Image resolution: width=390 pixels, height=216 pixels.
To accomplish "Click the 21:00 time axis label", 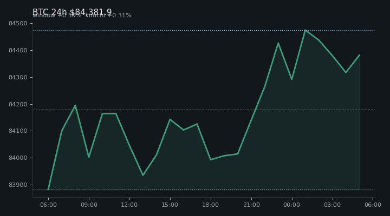I will pos(251,205).
